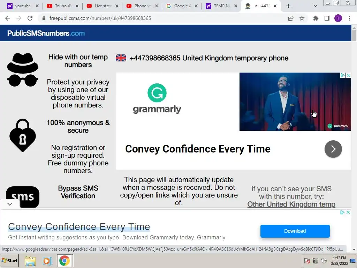Open PublicSMSnumbers.com home logo
The height and width of the screenshot is (268, 357).
46,33
